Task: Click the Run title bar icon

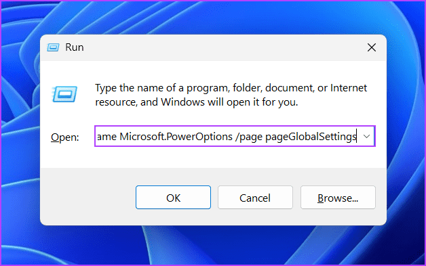Action: [53, 47]
